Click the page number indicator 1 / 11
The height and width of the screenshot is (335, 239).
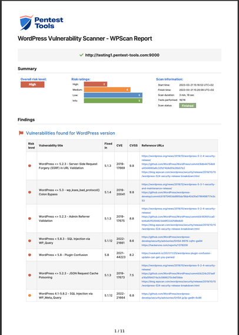pyautogui.click(x=119, y=331)
